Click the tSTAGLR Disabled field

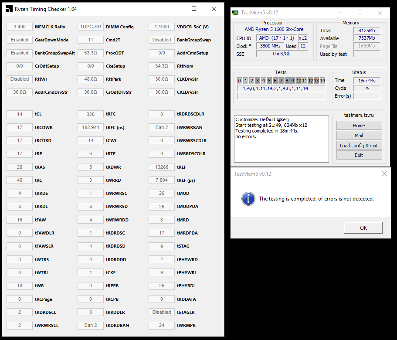click(162, 312)
